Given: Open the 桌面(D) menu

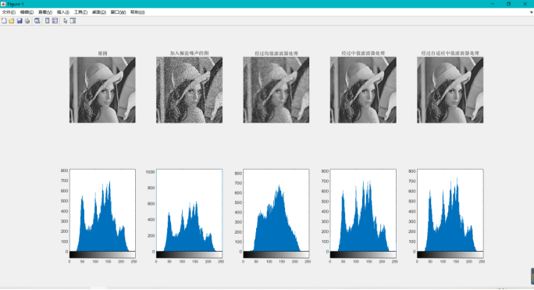Looking at the screenshot, I should click(99, 13).
